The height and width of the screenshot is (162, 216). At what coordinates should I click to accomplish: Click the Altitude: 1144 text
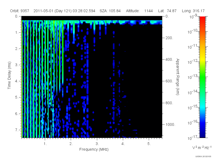[x=139, y=11]
